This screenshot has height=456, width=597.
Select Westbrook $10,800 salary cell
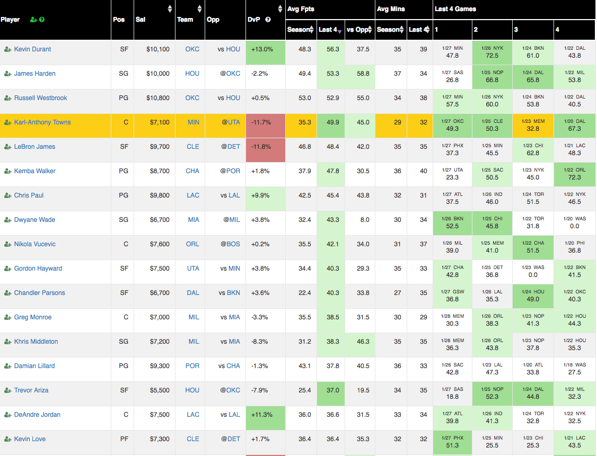click(x=155, y=101)
